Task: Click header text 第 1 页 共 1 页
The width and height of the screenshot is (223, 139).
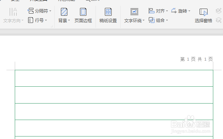Action: click(197, 59)
